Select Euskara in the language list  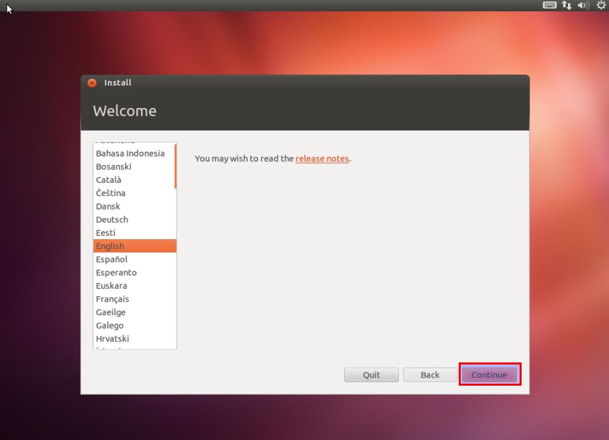(135, 286)
